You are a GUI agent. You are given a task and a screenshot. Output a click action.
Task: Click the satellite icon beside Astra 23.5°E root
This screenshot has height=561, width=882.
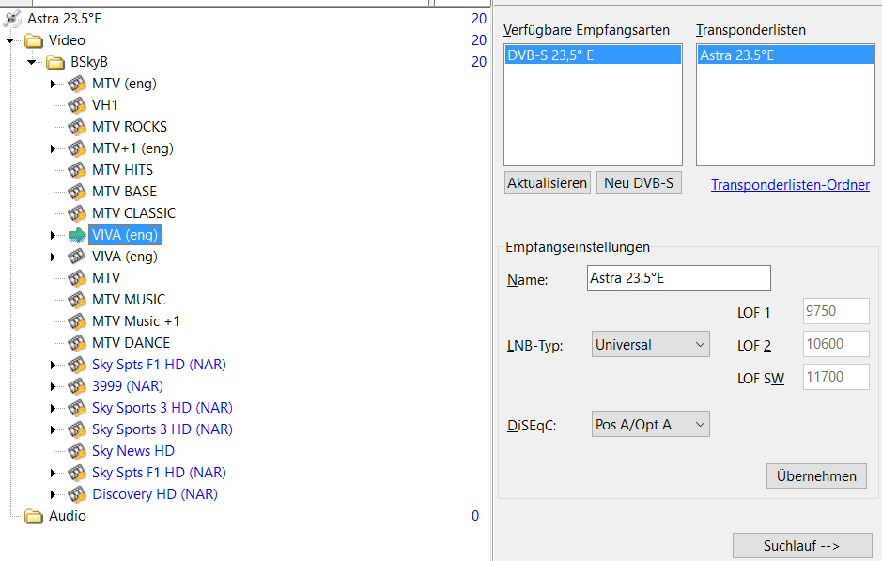[x=13, y=19]
